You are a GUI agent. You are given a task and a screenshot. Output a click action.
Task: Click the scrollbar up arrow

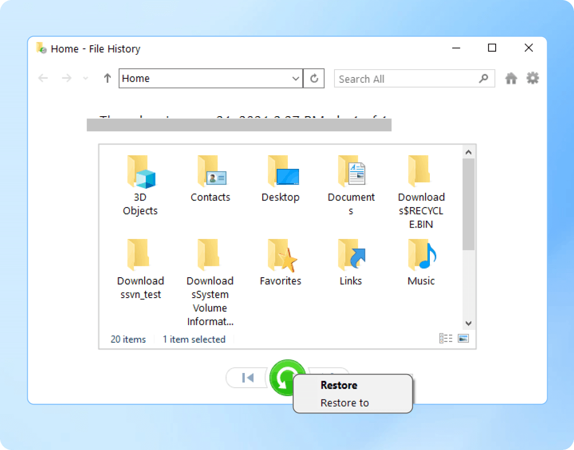[x=469, y=152]
